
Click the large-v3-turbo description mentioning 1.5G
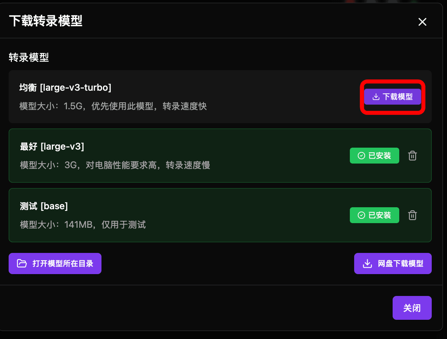(113, 106)
